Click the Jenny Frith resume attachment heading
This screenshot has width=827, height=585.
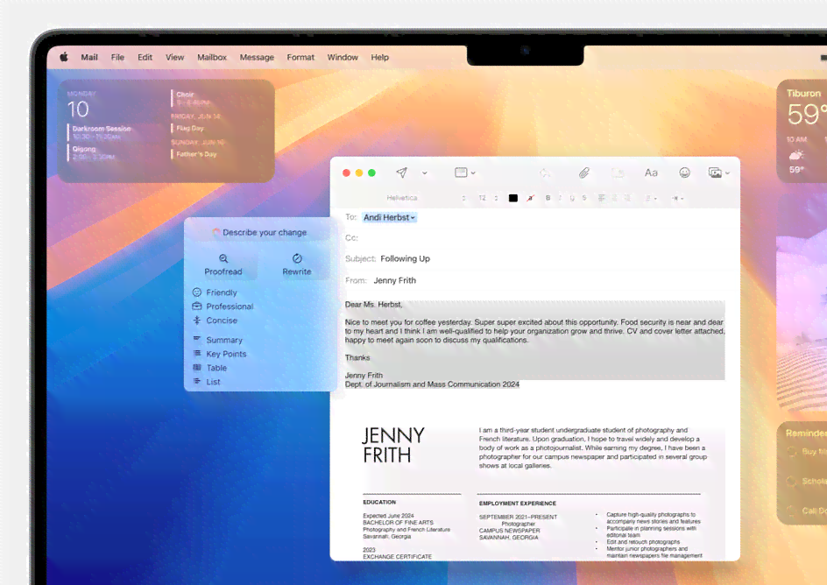(393, 445)
